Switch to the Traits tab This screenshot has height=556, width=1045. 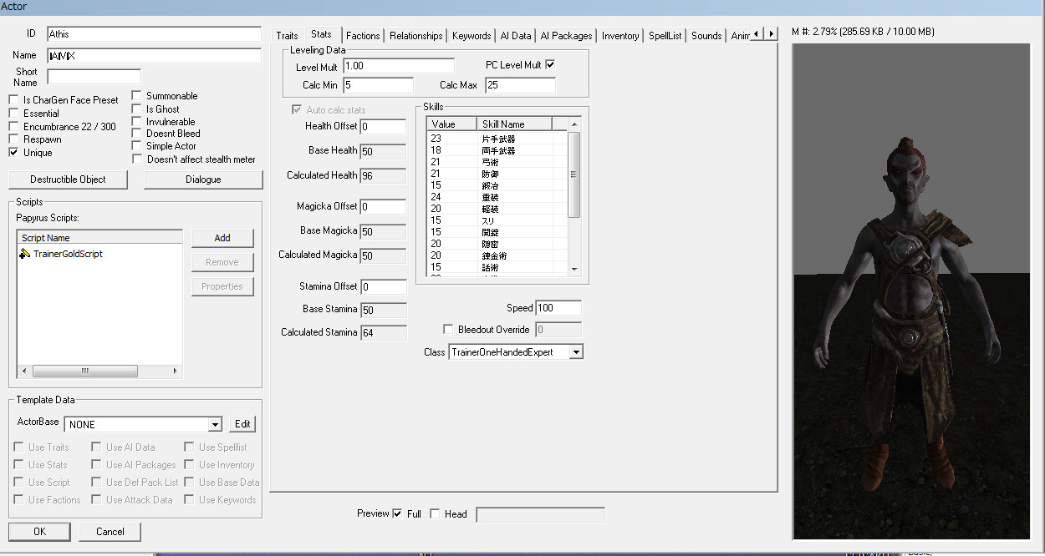[288, 36]
